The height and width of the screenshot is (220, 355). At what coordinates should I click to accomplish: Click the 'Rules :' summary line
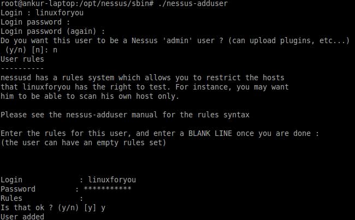pos(42,198)
